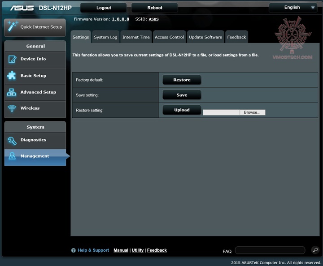The width and height of the screenshot is (323, 266).
Task: Click the 'Factory default:' label
Action: tap(89, 80)
